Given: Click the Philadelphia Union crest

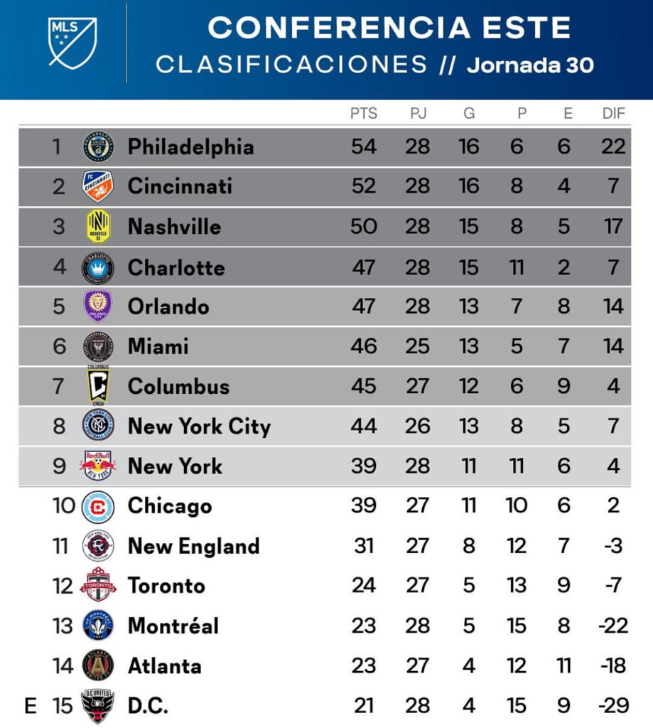Looking at the screenshot, I should point(98,147).
